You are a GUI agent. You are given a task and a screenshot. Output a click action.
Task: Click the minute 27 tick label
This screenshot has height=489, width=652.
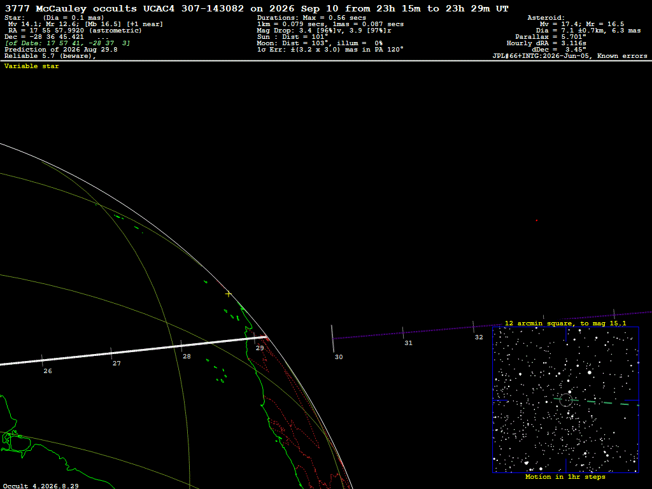click(117, 364)
